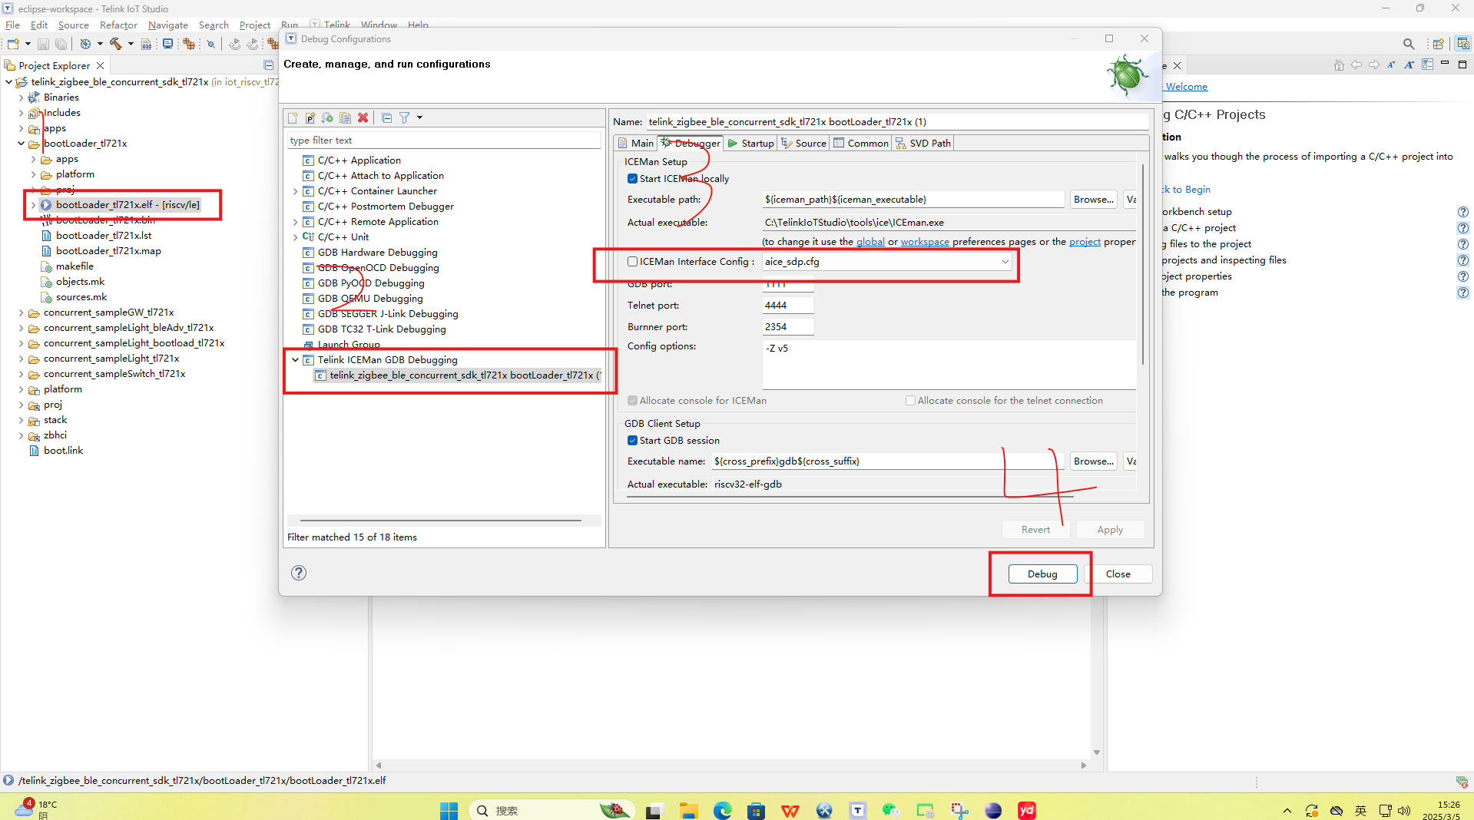Screen dimensions: 1474x820
Task: Click the binary 010 icon in the main toolbar
Action: point(146,44)
